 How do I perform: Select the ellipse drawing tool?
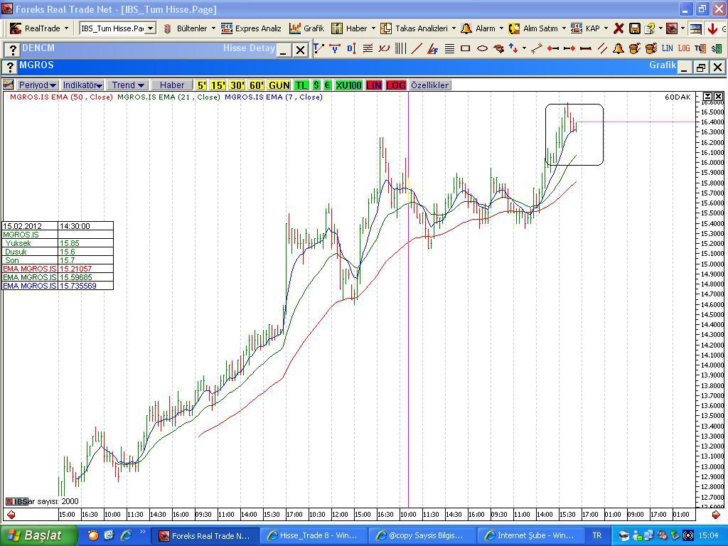tap(482, 48)
